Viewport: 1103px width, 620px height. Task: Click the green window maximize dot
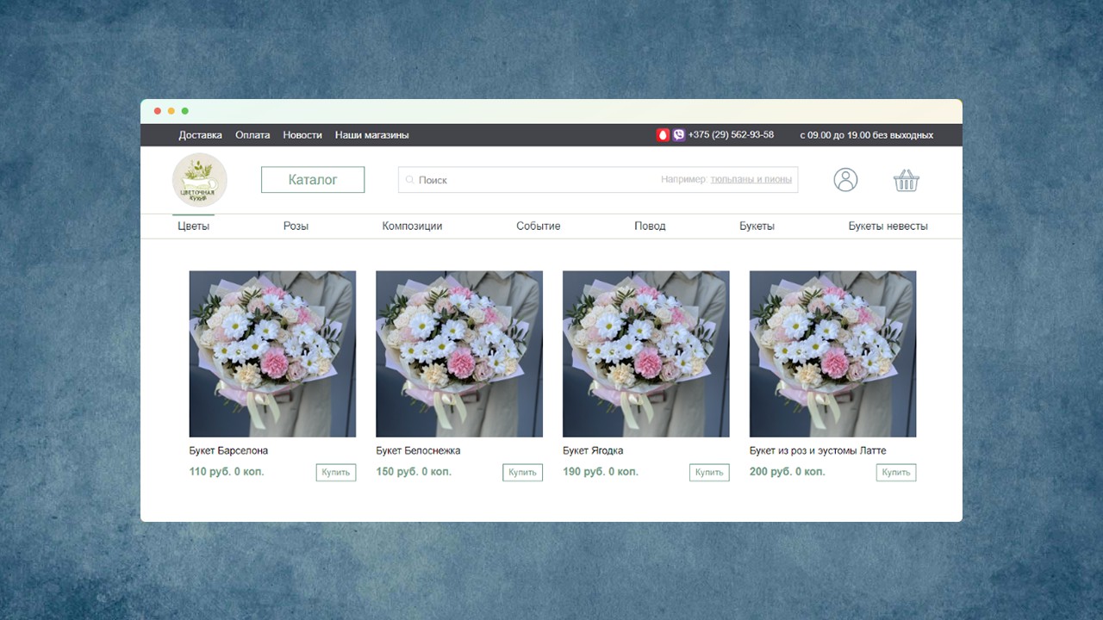click(x=184, y=111)
